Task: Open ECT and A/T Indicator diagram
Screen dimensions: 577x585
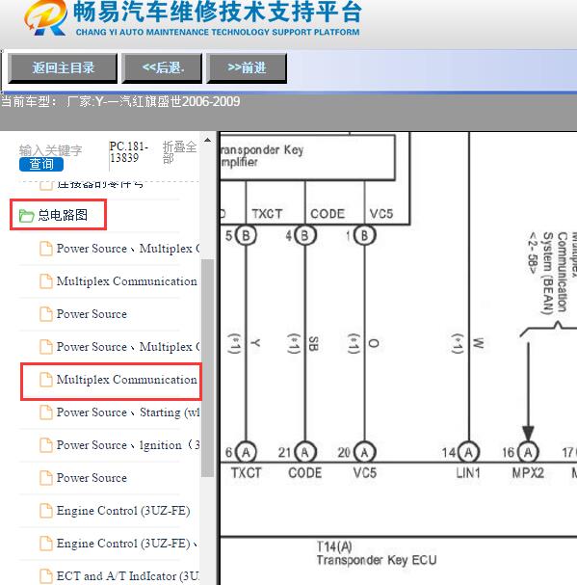Action: [x=127, y=576]
